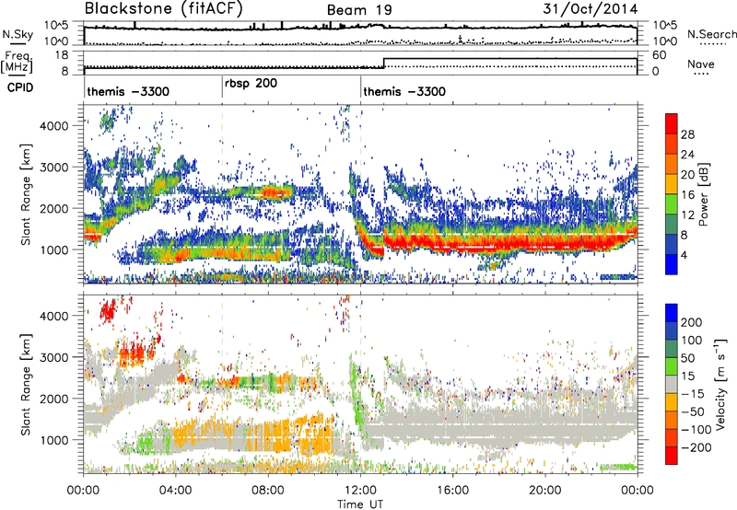Viewport: 737px width, 510px height.
Task: Click the '-50' label on Velocity color bar
Action: point(694,411)
